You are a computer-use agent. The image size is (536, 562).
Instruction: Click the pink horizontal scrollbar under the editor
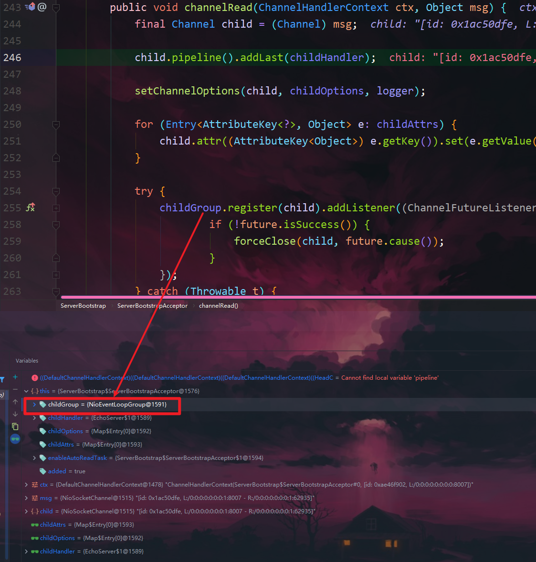[298, 297]
